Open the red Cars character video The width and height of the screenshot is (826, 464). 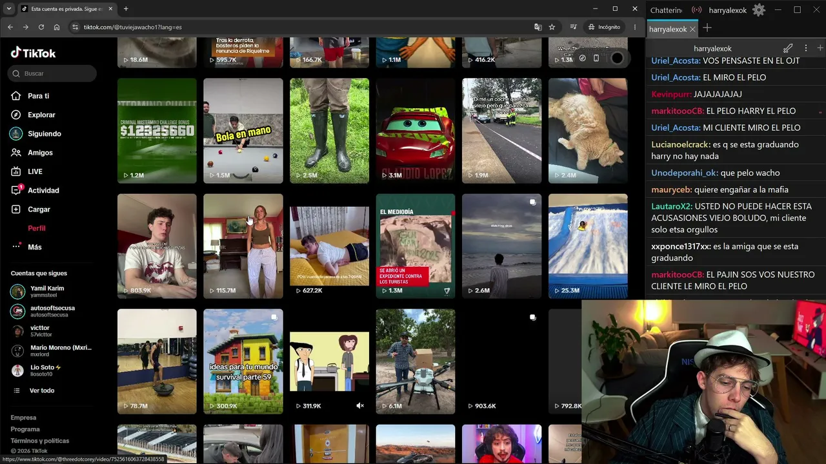click(x=416, y=131)
